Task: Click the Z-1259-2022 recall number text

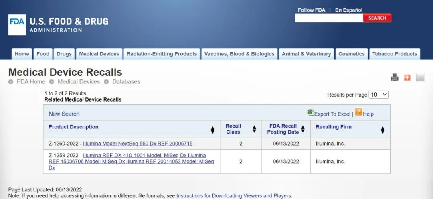Action: pos(64,155)
